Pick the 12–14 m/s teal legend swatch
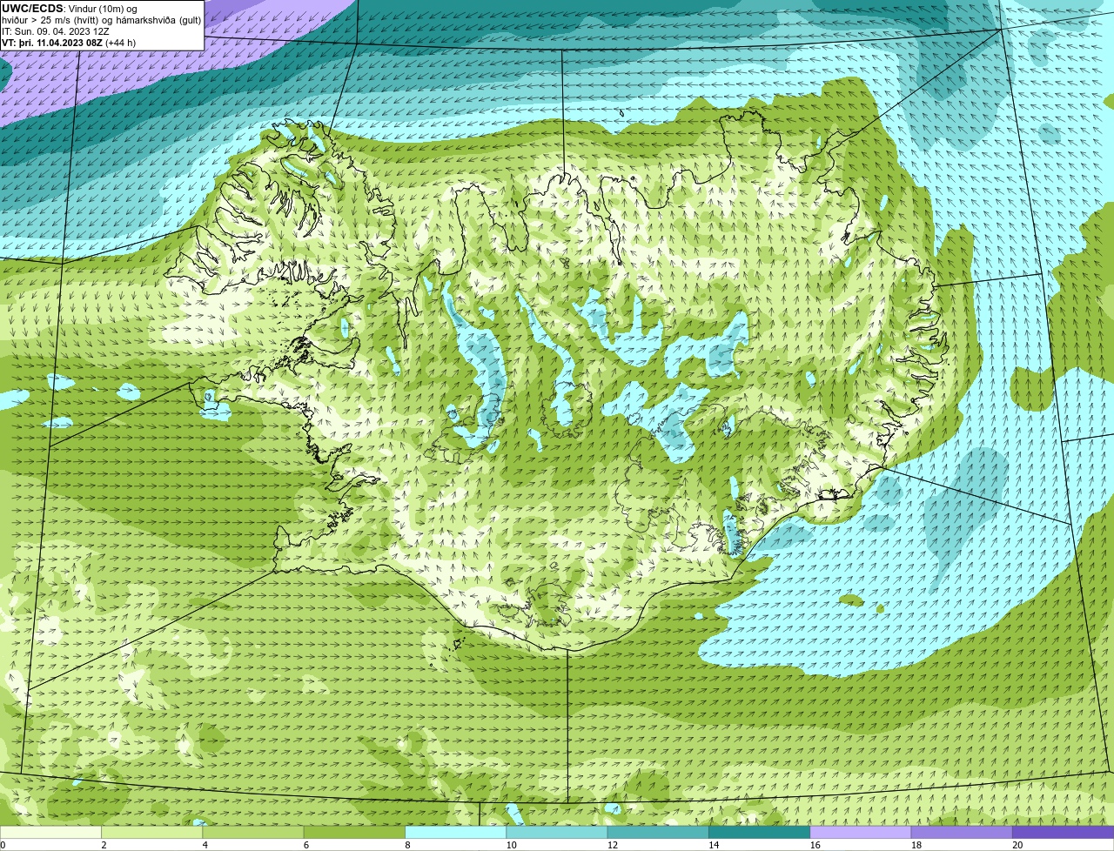Screen dimensions: 1114x851 point(658,833)
